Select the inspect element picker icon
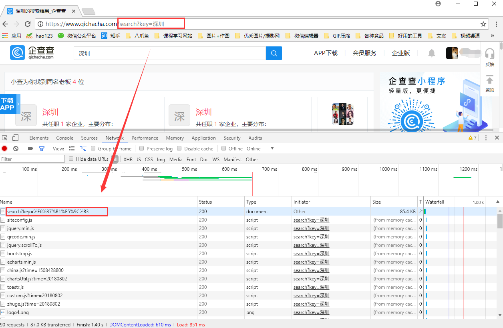This screenshot has width=503, height=328. coord(5,138)
